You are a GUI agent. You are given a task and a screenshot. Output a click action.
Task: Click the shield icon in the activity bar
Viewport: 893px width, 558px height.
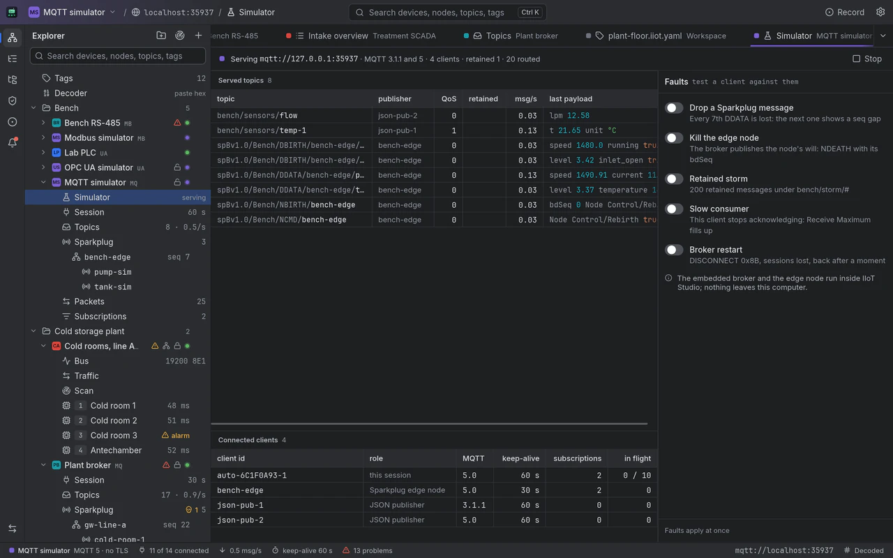[12, 100]
